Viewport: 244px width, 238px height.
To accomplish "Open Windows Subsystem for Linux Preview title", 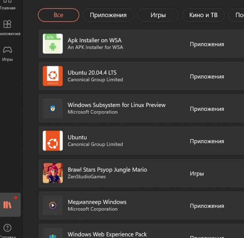I will [x=117, y=105].
